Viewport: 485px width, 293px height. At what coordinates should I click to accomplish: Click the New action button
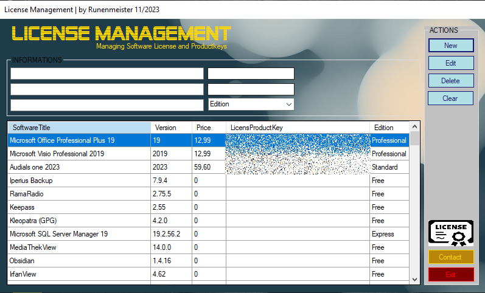pos(451,46)
